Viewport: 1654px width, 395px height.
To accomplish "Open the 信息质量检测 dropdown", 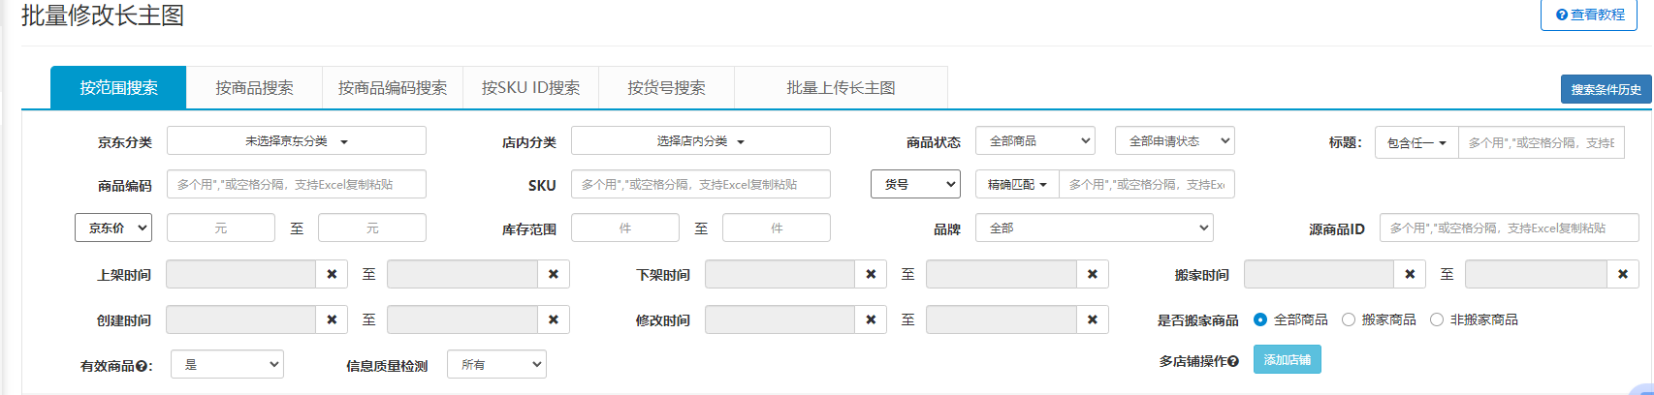I will pyautogui.click(x=496, y=364).
